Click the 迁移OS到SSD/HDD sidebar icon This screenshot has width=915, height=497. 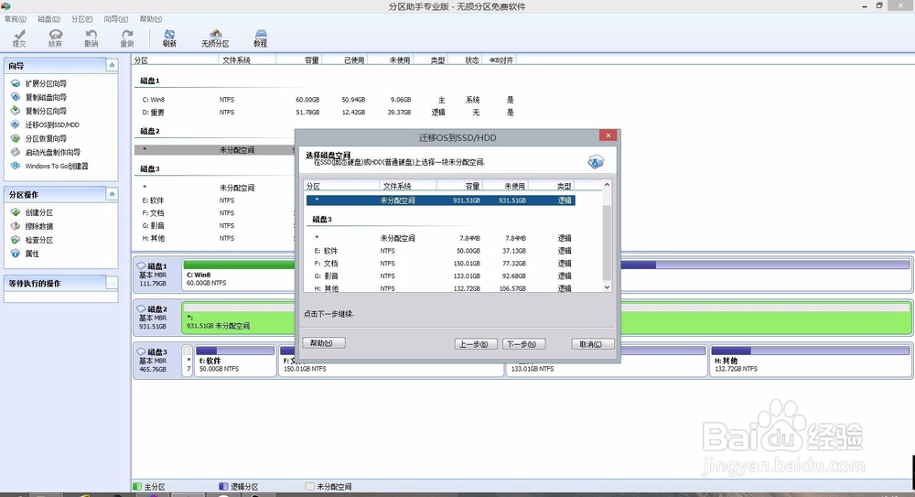16,124
